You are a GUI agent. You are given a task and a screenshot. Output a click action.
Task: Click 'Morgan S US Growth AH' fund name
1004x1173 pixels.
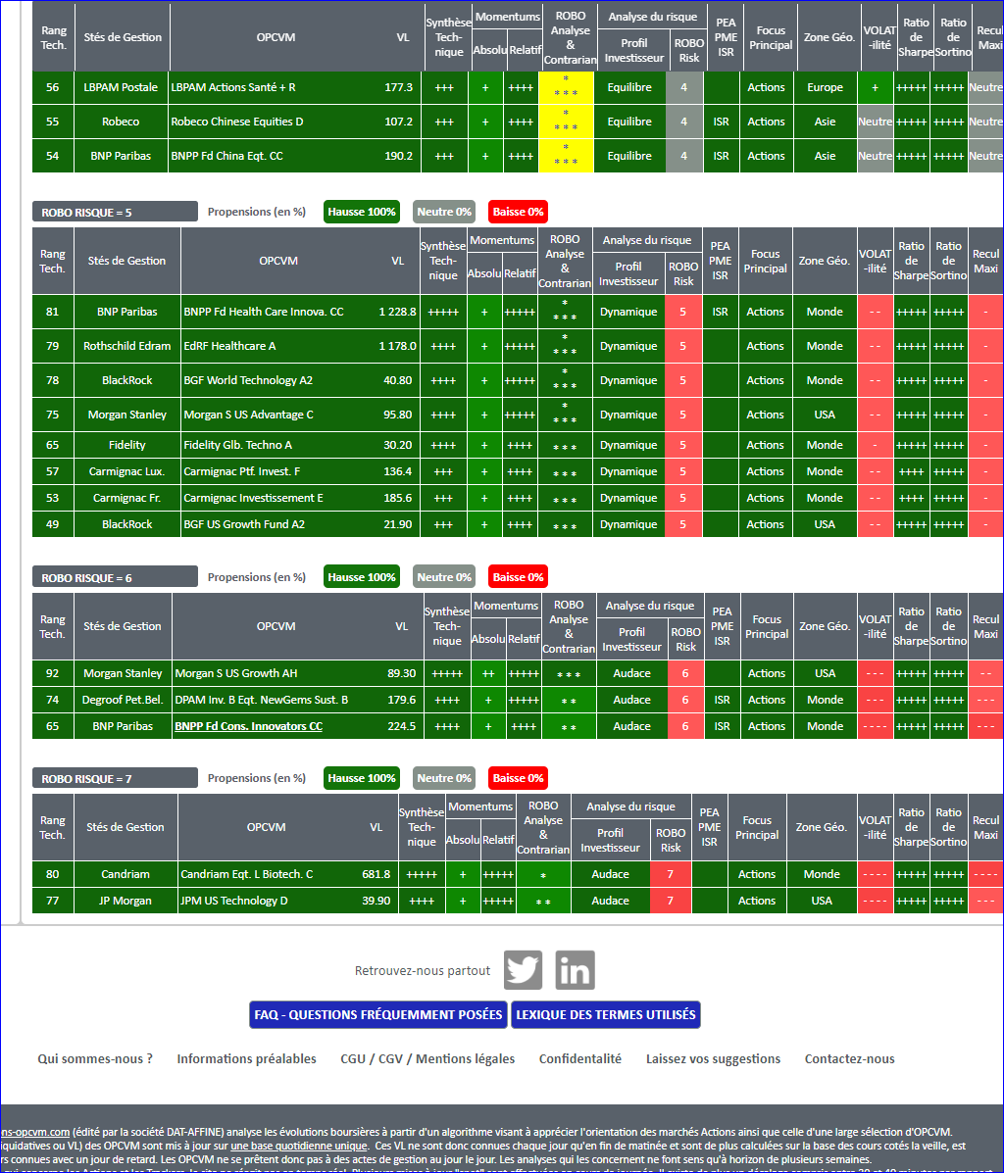(x=236, y=673)
